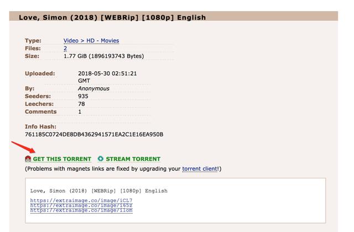
Task: Click the Anonymous uploader name
Action: [93, 88]
